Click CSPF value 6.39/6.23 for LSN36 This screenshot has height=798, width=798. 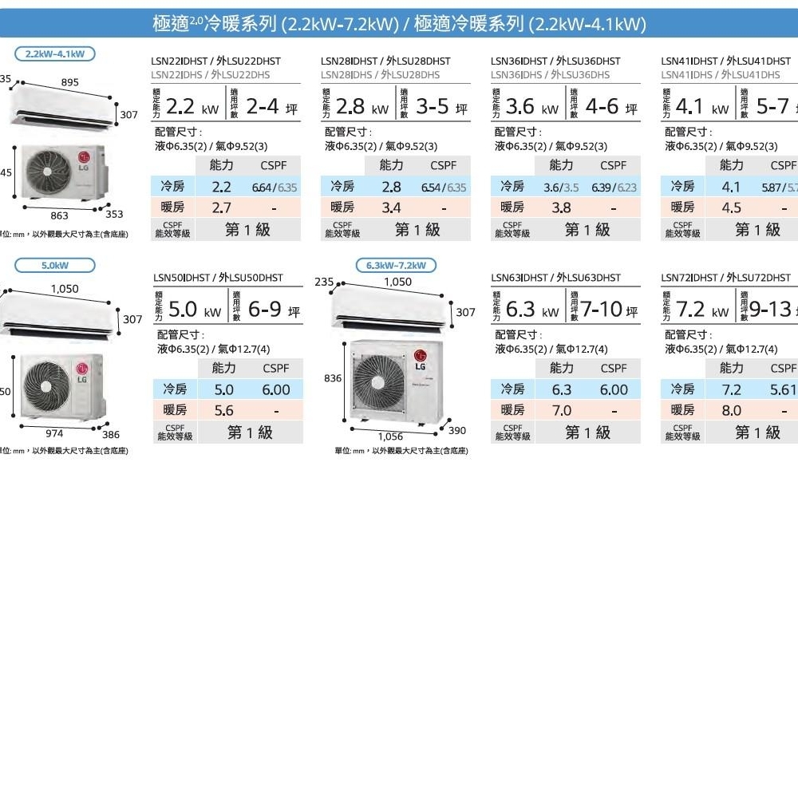click(x=614, y=188)
